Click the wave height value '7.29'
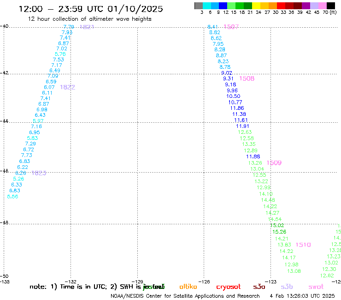341x300 pixels. [30, 144]
